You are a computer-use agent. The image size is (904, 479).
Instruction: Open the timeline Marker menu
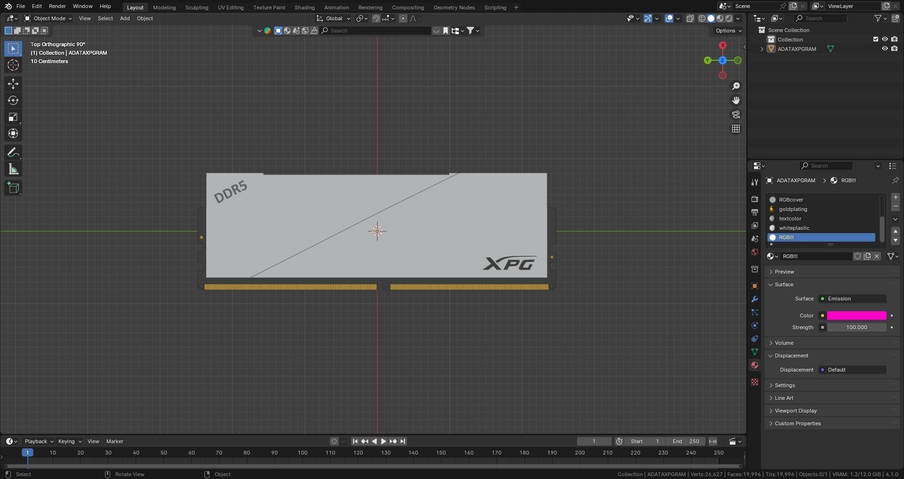coord(115,441)
